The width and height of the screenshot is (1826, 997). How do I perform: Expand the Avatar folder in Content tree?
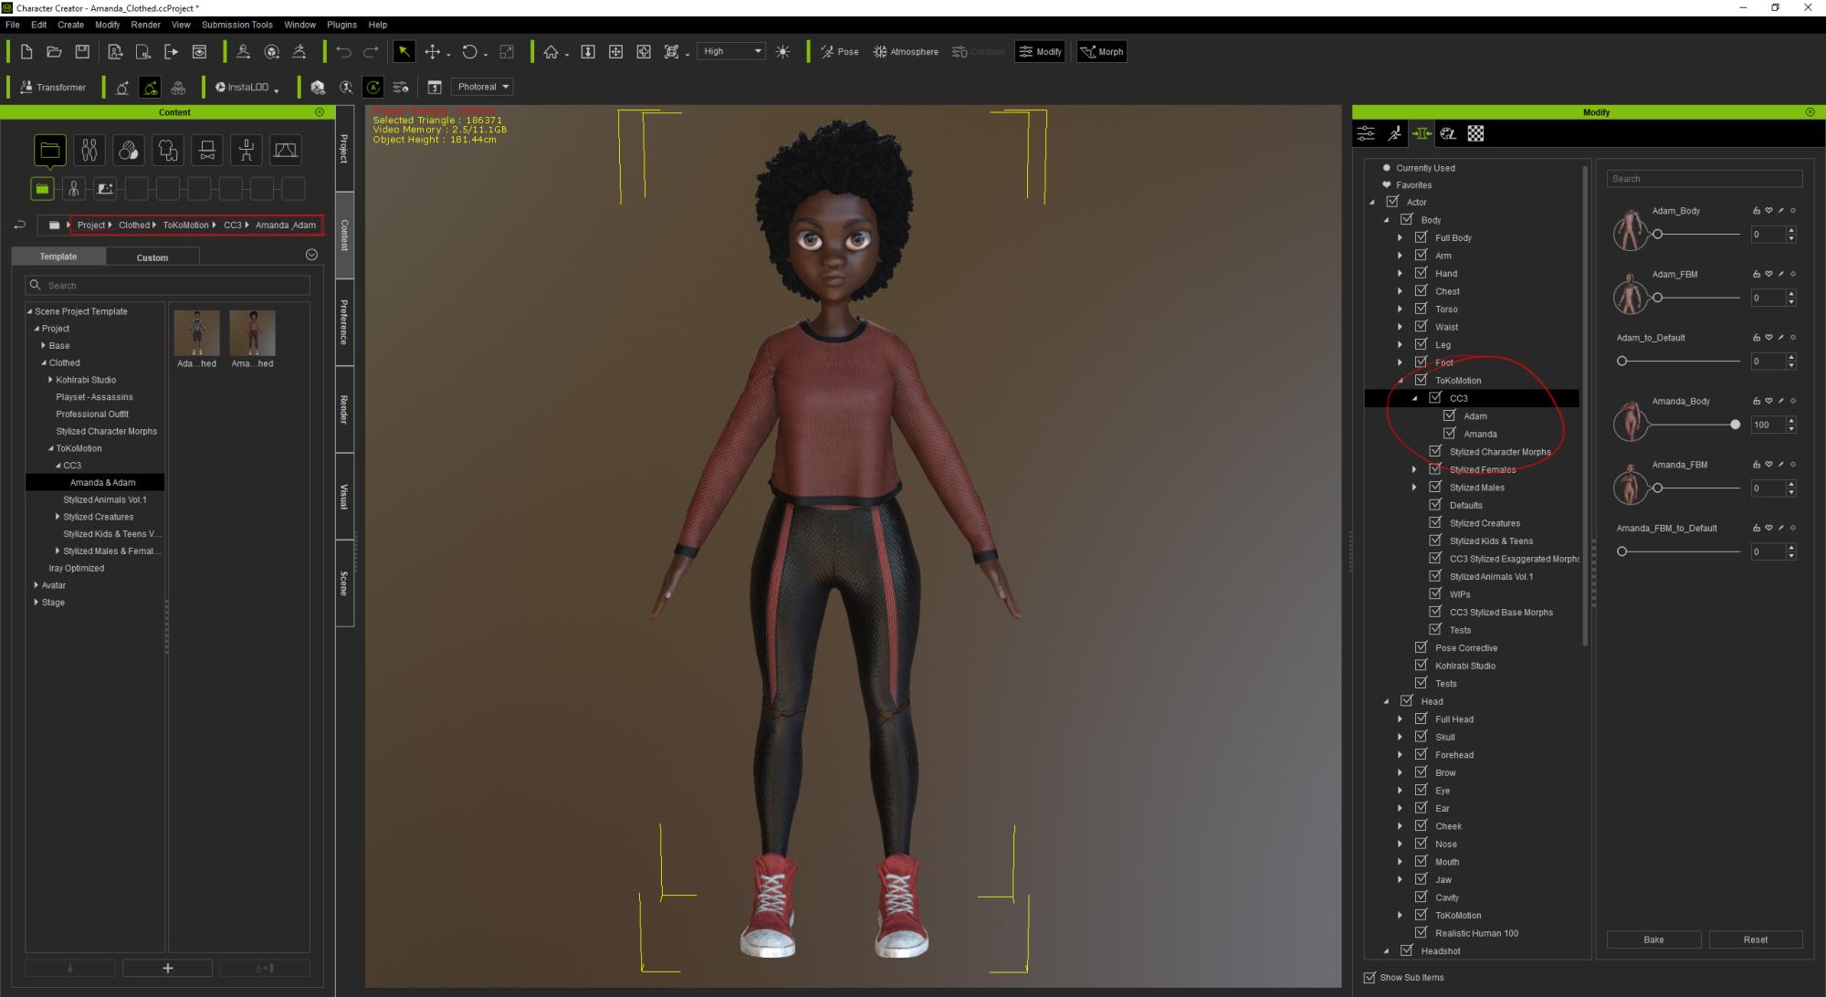[36, 585]
